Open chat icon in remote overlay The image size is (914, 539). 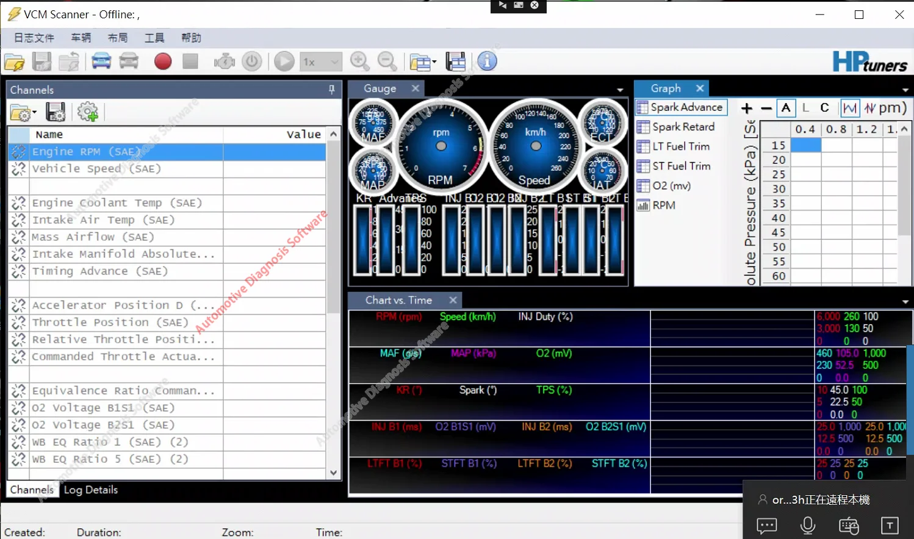click(767, 525)
